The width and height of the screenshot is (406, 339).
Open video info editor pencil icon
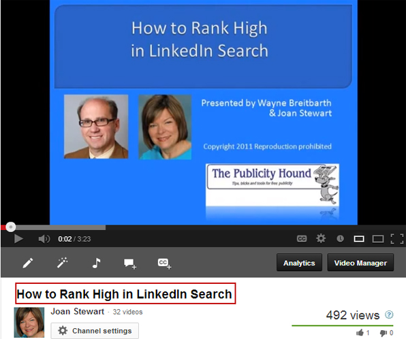(28, 263)
